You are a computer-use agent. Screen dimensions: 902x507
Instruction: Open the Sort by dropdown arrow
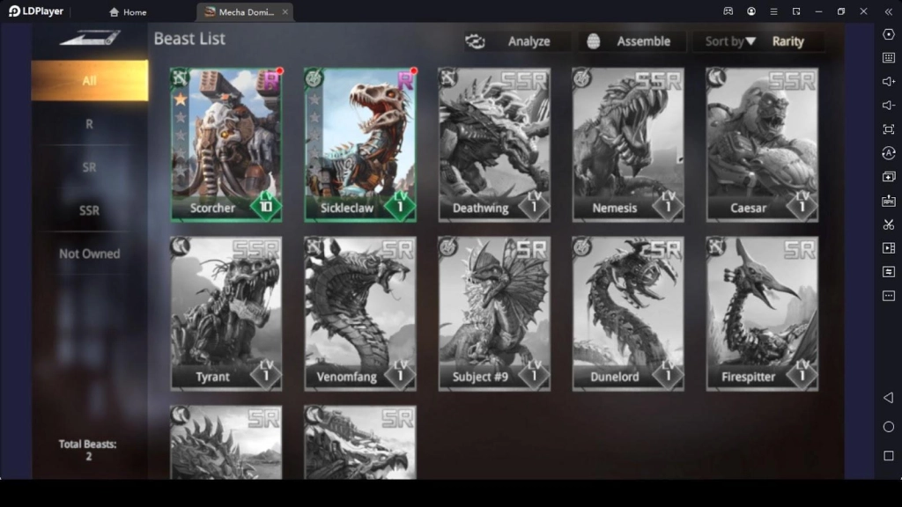(x=750, y=41)
